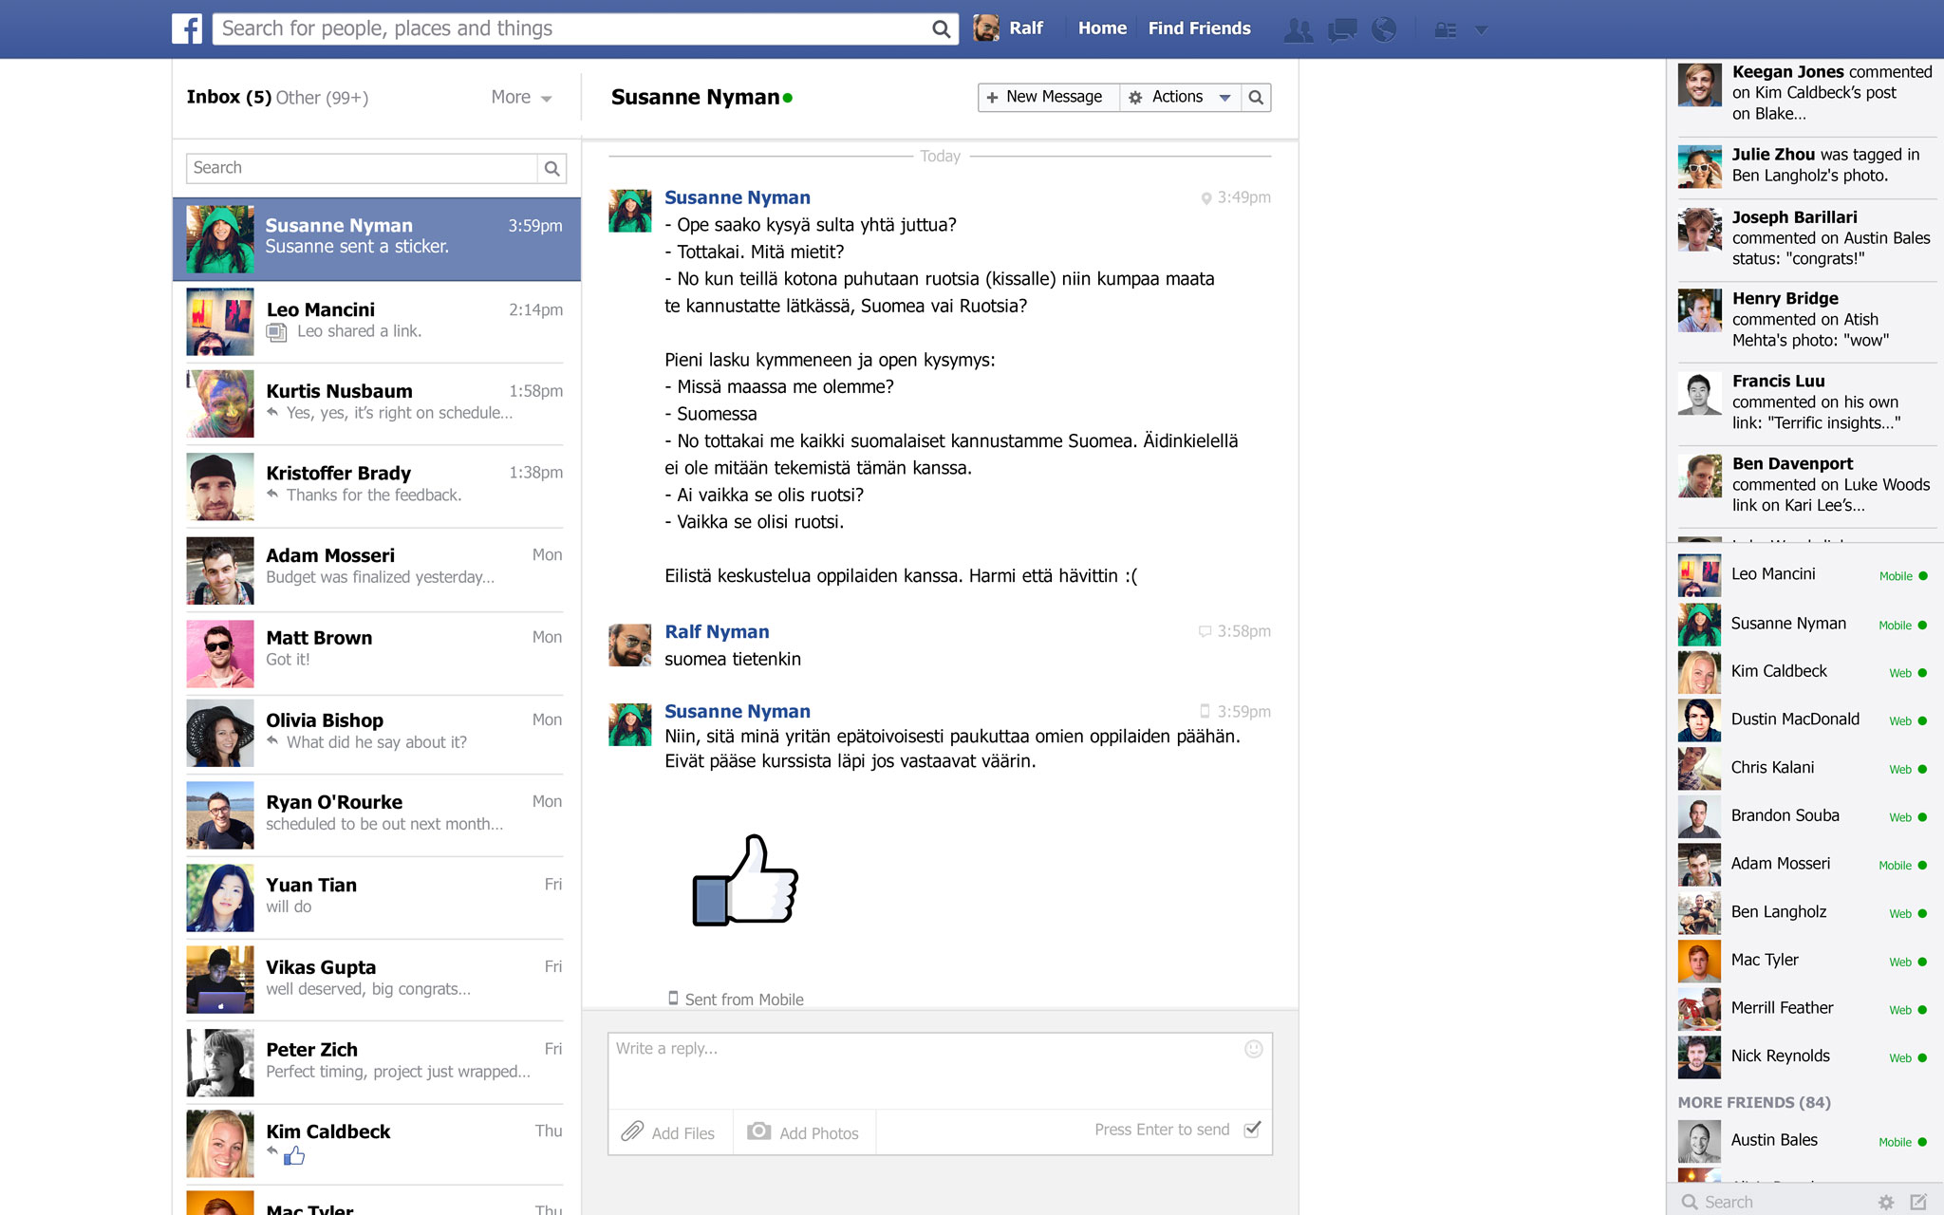
Task: Open the globe notifications icon
Action: point(1384,29)
